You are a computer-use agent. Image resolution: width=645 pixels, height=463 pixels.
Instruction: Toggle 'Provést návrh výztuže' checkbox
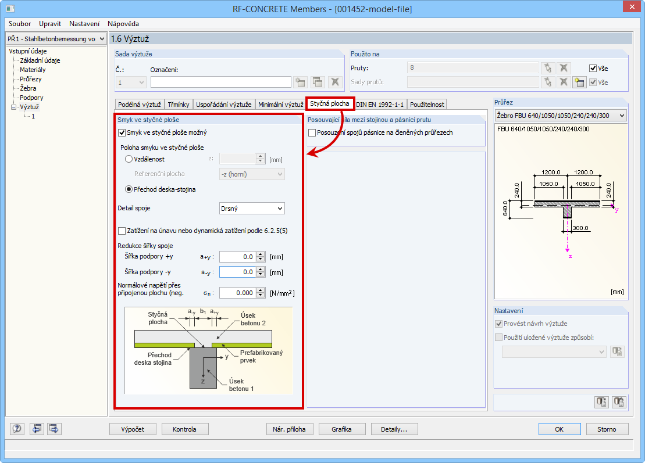[x=498, y=324]
